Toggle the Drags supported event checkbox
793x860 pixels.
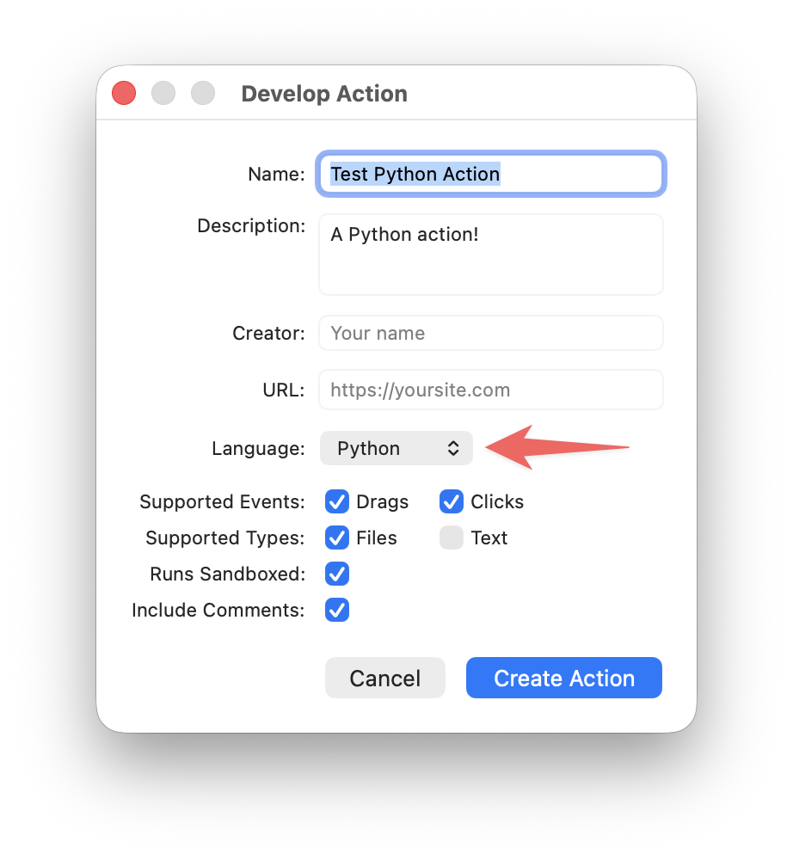pos(337,501)
